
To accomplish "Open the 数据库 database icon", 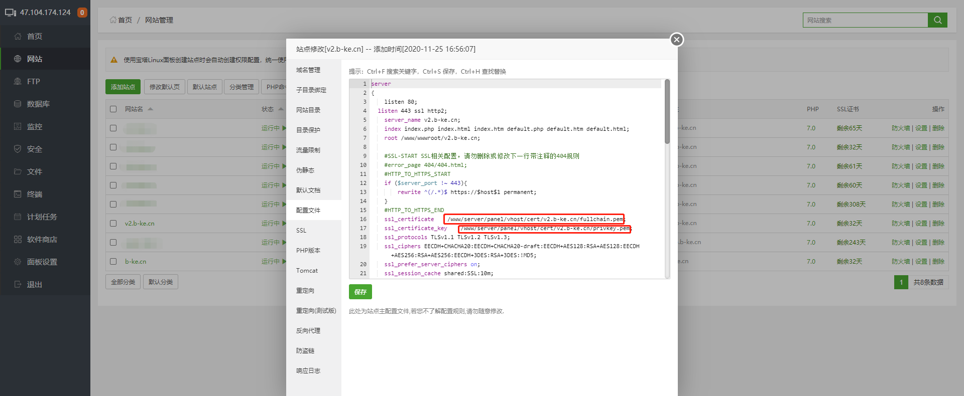I will click(18, 104).
